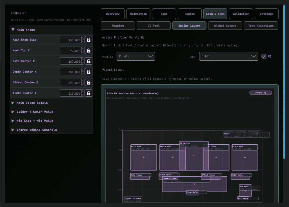Open the Core dropdown showing orbit

tap(228, 56)
